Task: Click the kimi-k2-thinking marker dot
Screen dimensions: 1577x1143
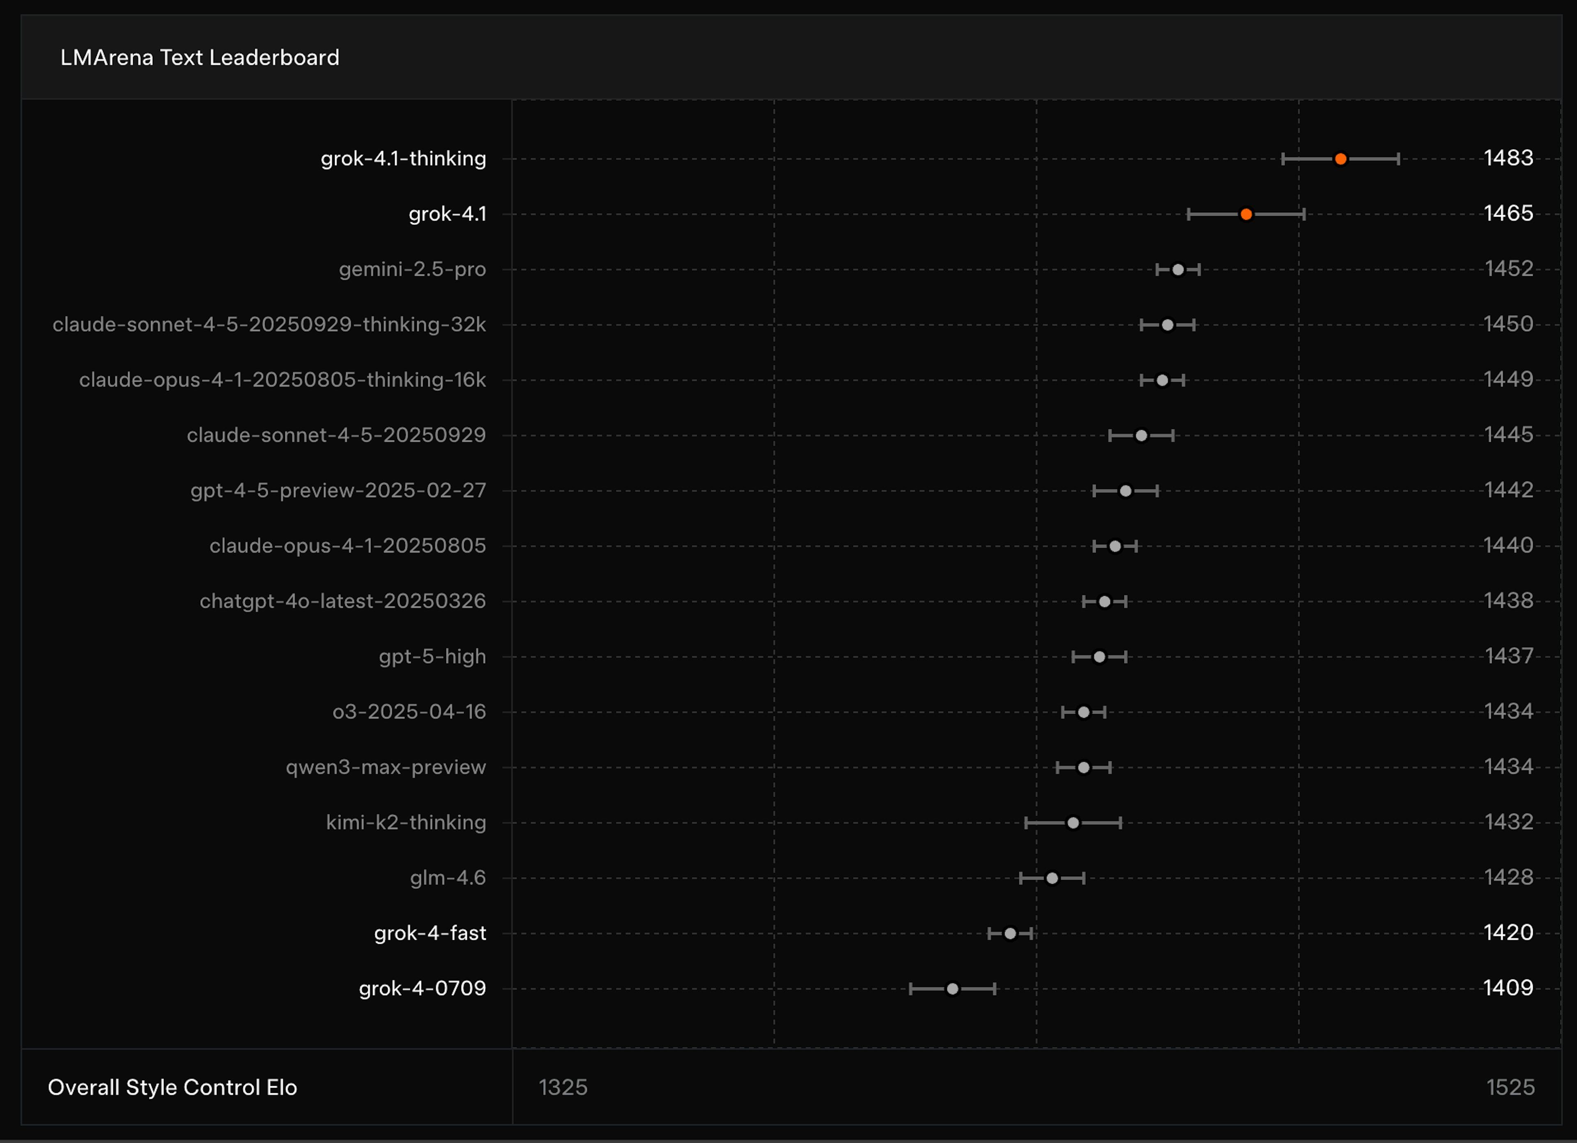Action: click(1073, 822)
